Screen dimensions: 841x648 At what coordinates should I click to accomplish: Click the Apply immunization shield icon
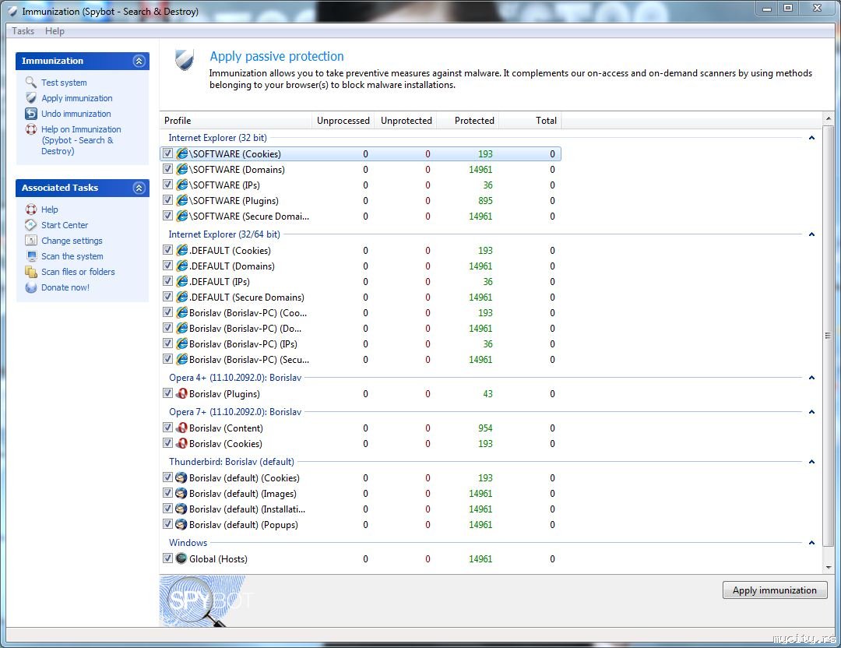(x=31, y=98)
